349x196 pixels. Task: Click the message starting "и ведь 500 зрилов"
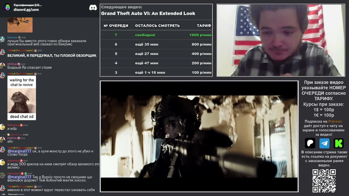click(x=53, y=166)
